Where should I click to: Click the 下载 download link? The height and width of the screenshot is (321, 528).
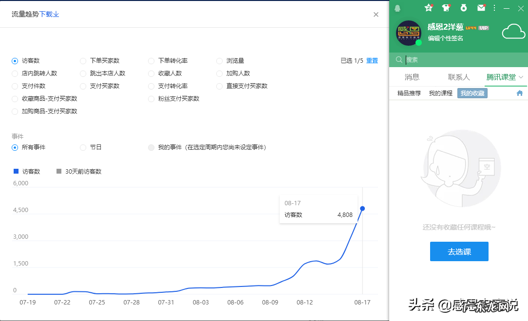pyautogui.click(x=48, y=15)
